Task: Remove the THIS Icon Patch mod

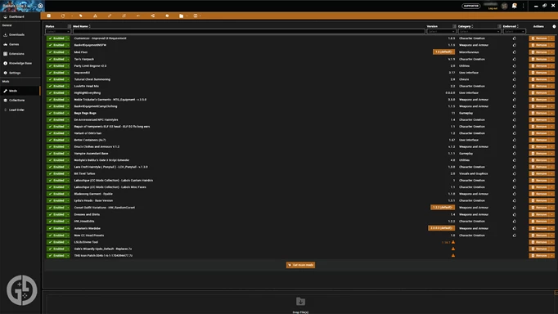Action: (x=539, y=255)
